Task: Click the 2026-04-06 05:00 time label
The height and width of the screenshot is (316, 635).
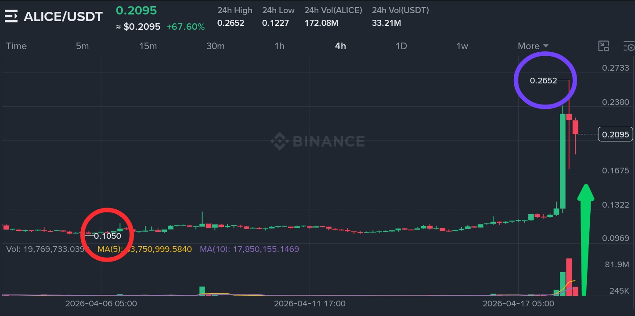Action: click(101, 303)
